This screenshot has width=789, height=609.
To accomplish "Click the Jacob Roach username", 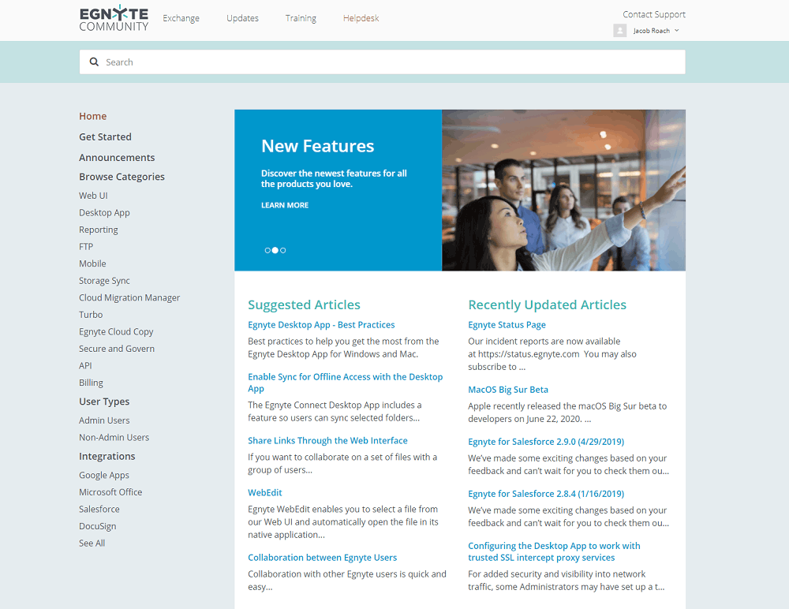I will (x=651, y=31).
